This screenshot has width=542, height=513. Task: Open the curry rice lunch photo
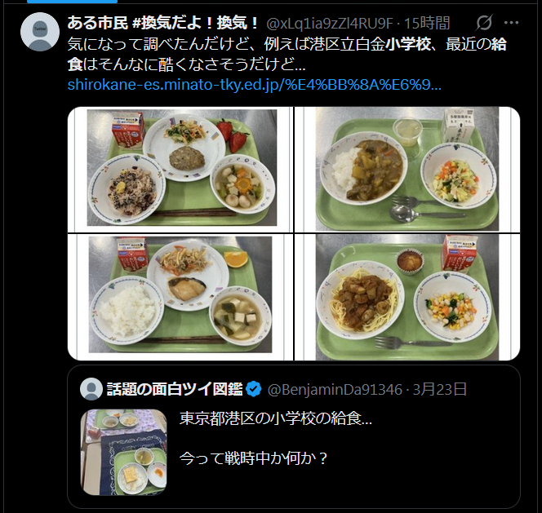point(407,170)
